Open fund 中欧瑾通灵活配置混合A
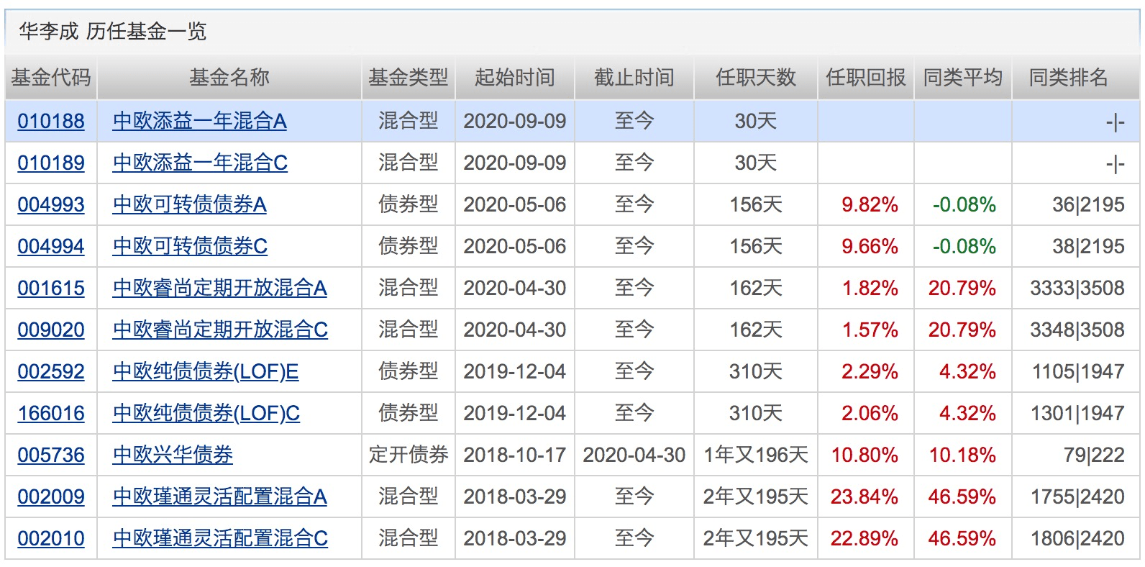 tap(219, 496)
